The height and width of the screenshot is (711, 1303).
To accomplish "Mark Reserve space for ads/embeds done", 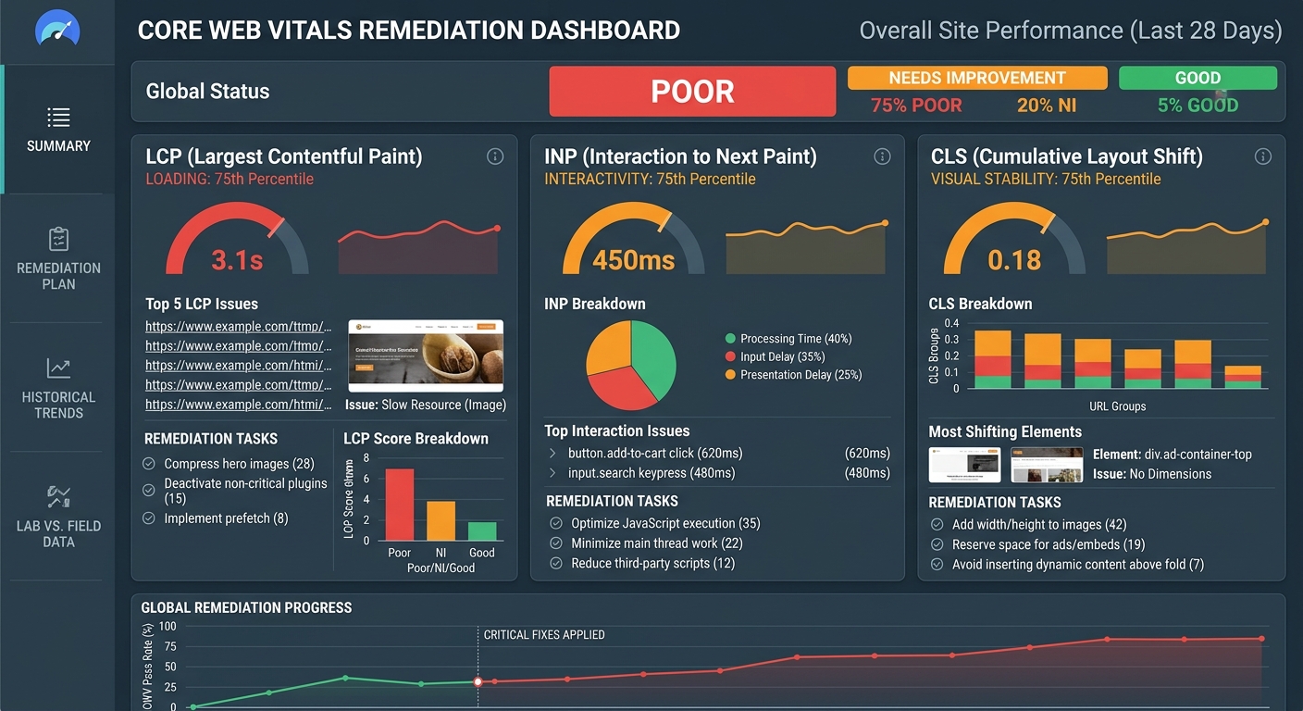I will tap(937, 544).
